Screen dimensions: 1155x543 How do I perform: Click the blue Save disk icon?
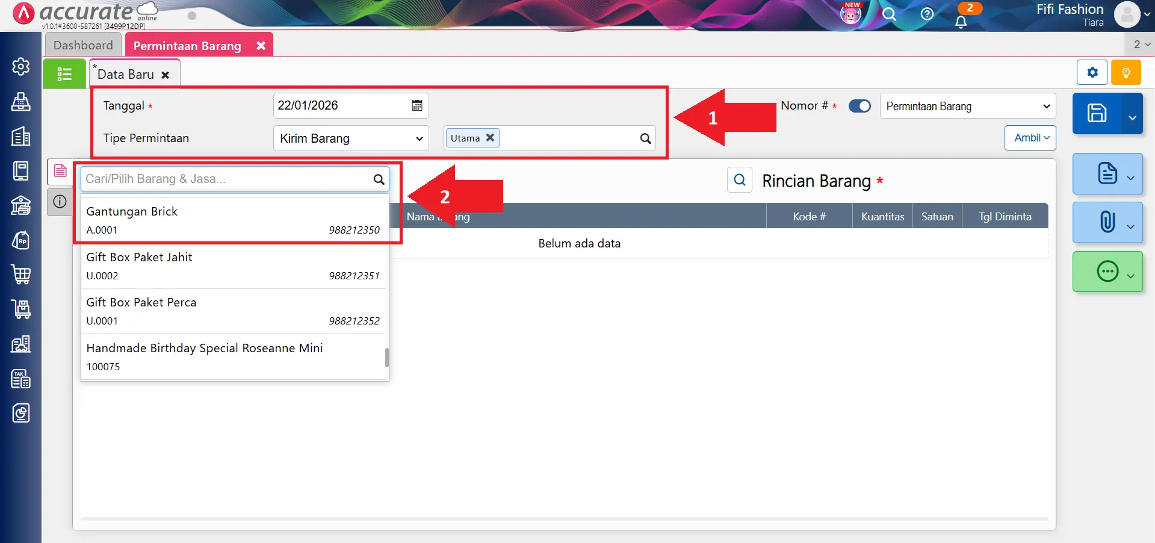tap(1096, 113)
